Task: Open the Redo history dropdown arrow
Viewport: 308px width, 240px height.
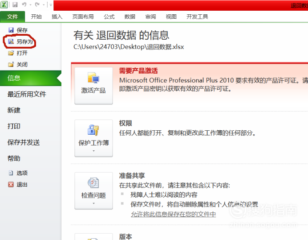Action: 44,5
